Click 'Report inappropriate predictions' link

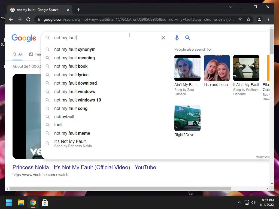coord(262,157)
